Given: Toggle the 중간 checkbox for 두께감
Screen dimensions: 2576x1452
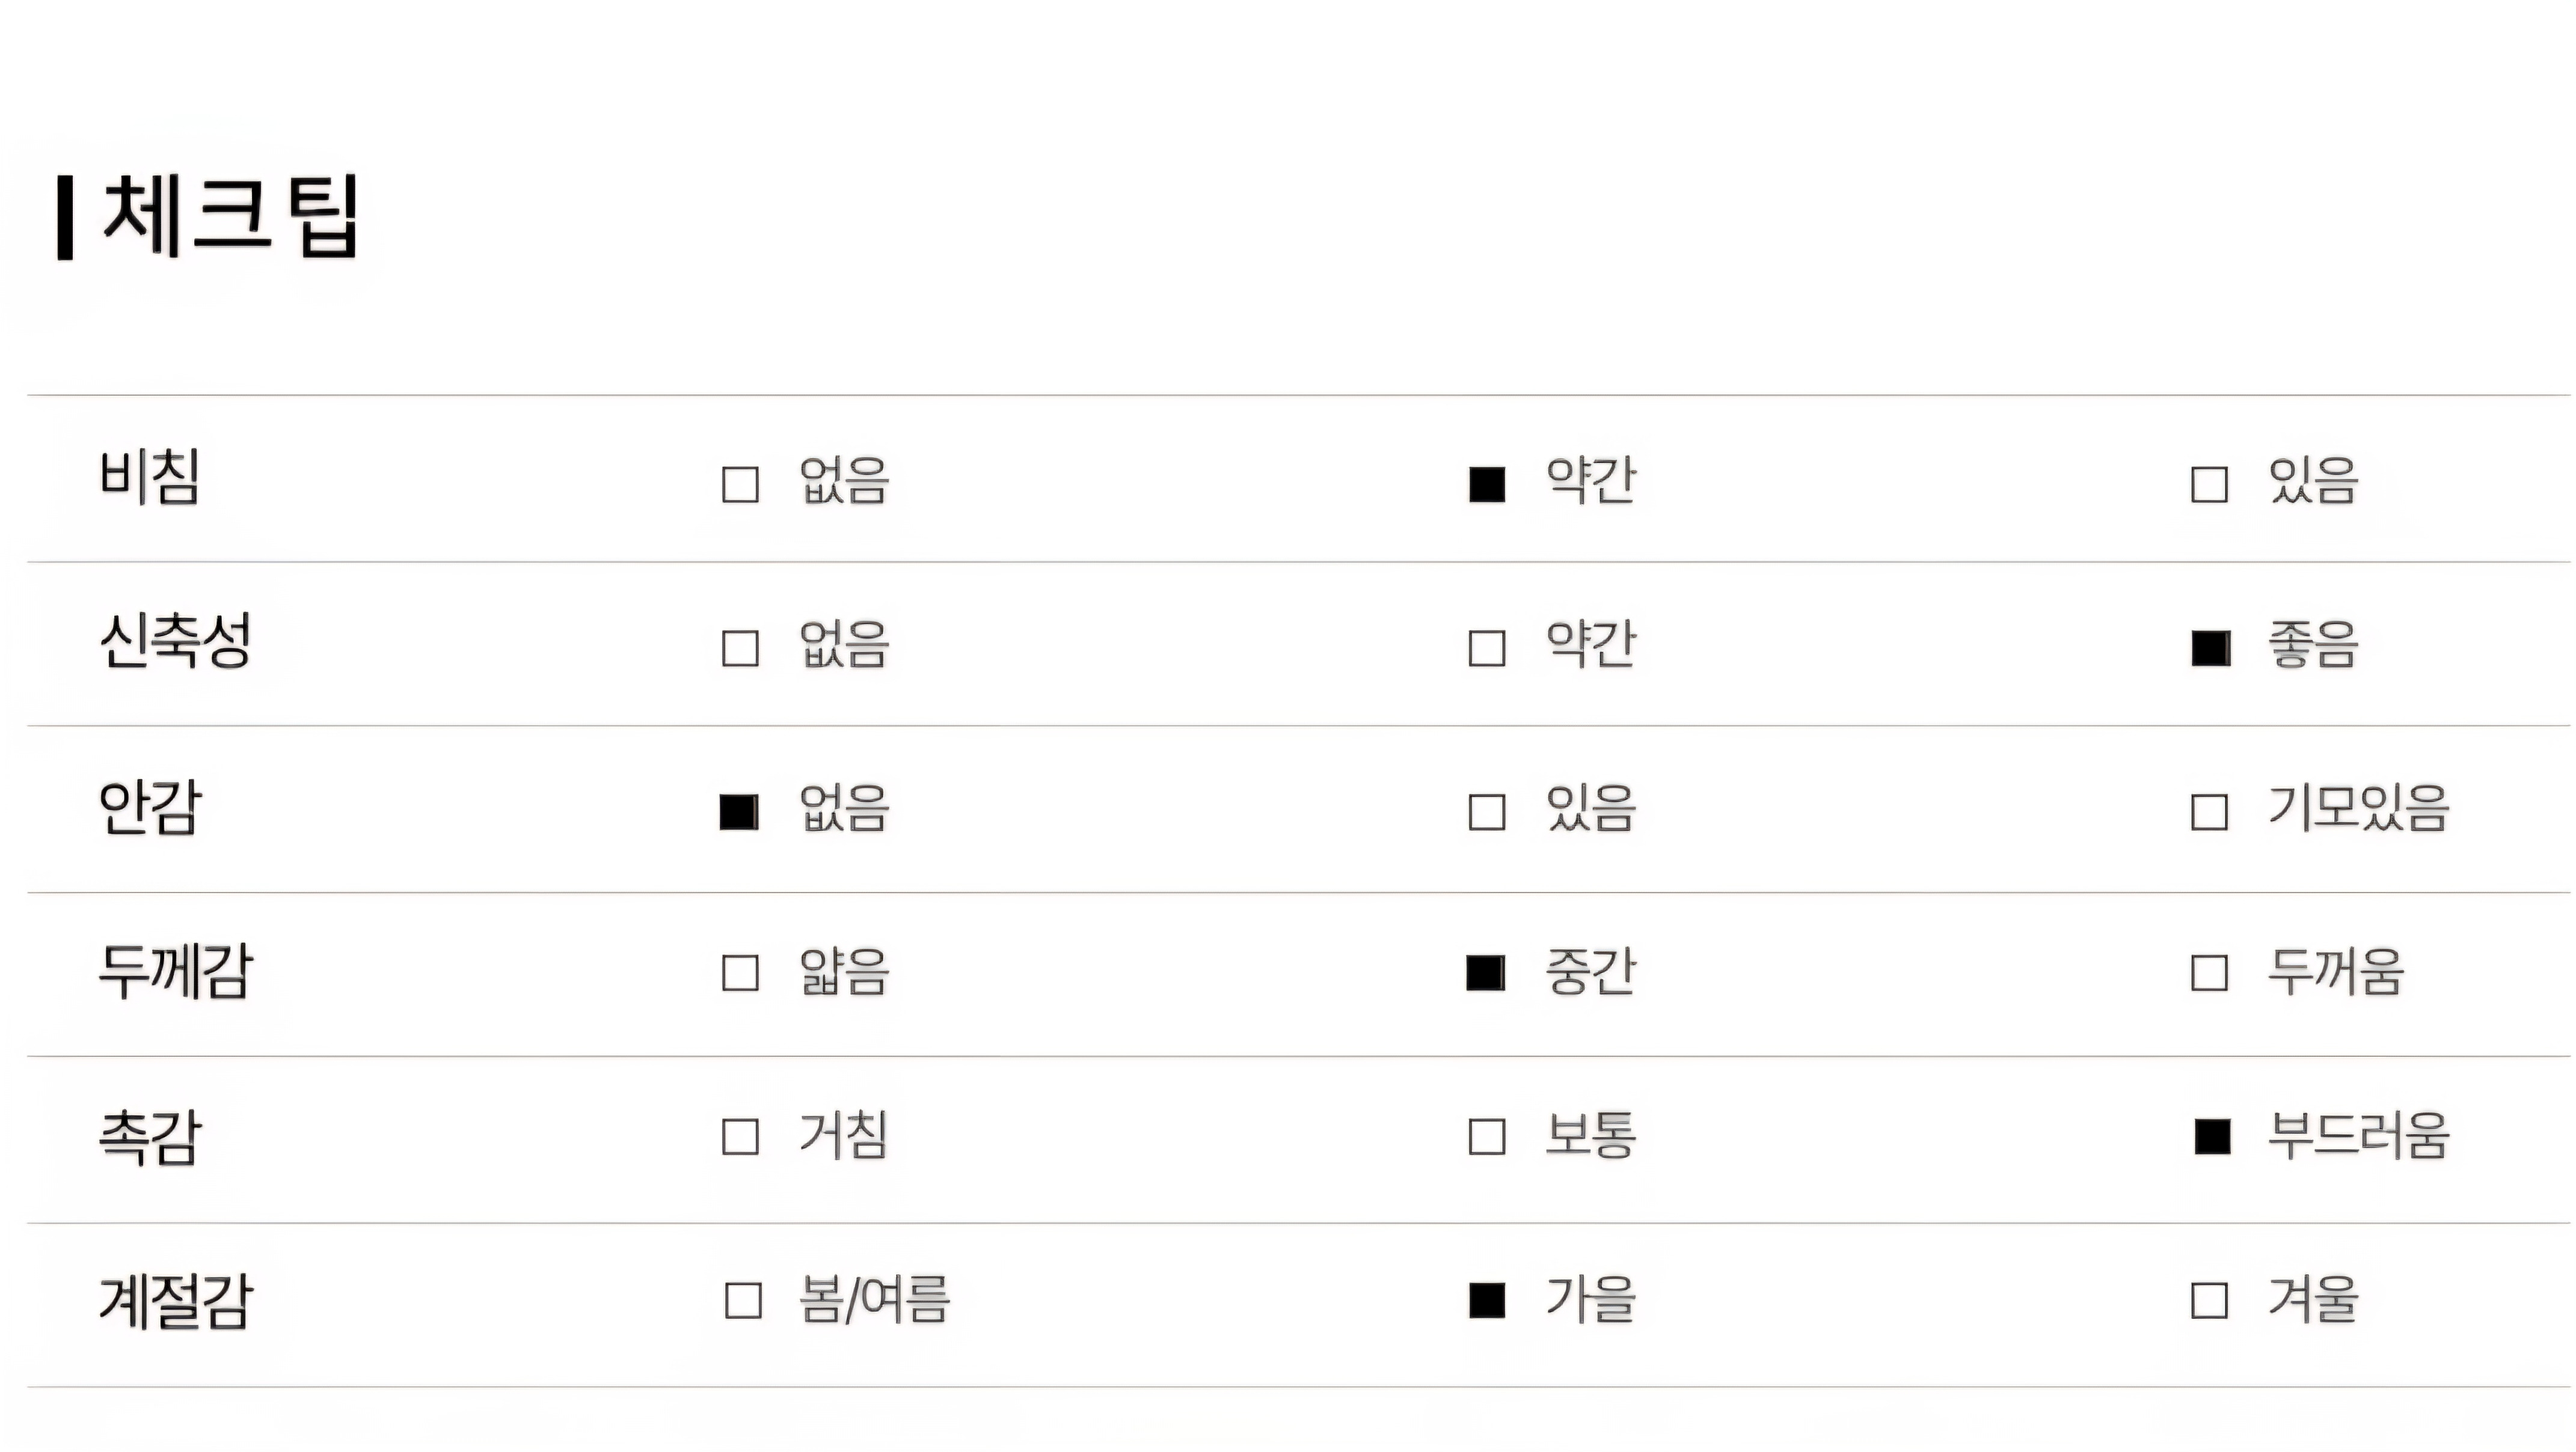Looking at the screenshot, I should (1486, 974).
